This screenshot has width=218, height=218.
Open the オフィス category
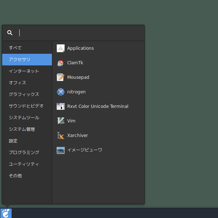click(x=27, y=83)
